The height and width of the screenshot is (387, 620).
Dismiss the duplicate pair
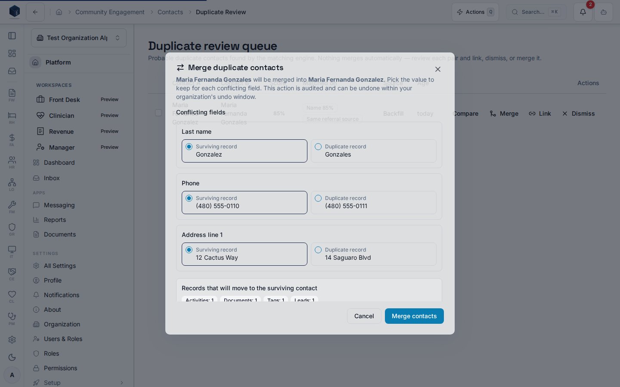click(578, 114)
